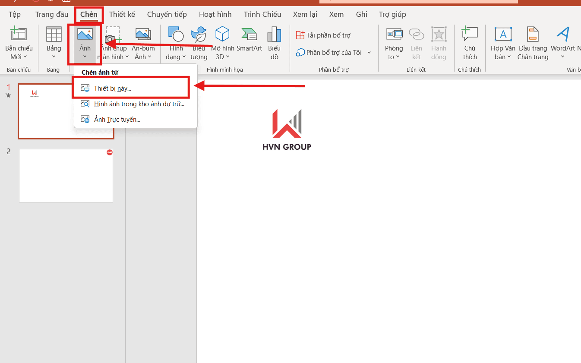
Task: Expand the Phần bổ trợ của Tôi dropdown
Action: (x=369, y=53)
